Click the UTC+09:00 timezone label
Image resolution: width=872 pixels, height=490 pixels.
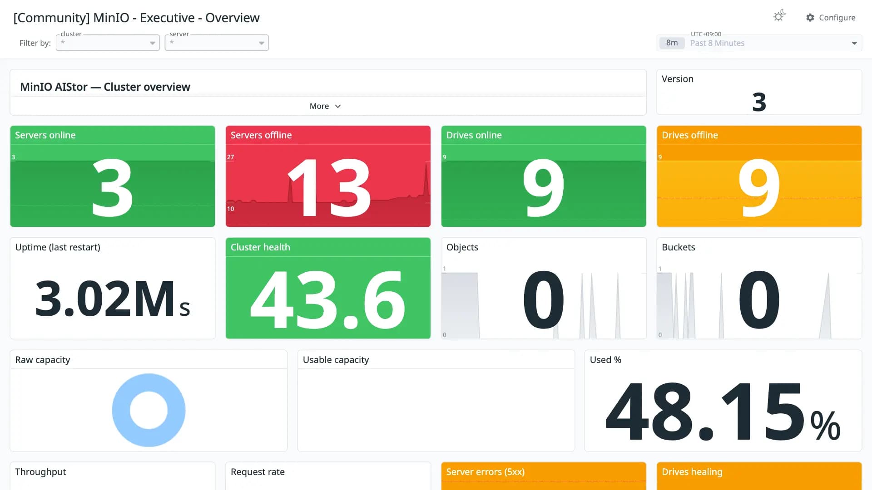tap(706, 34)
